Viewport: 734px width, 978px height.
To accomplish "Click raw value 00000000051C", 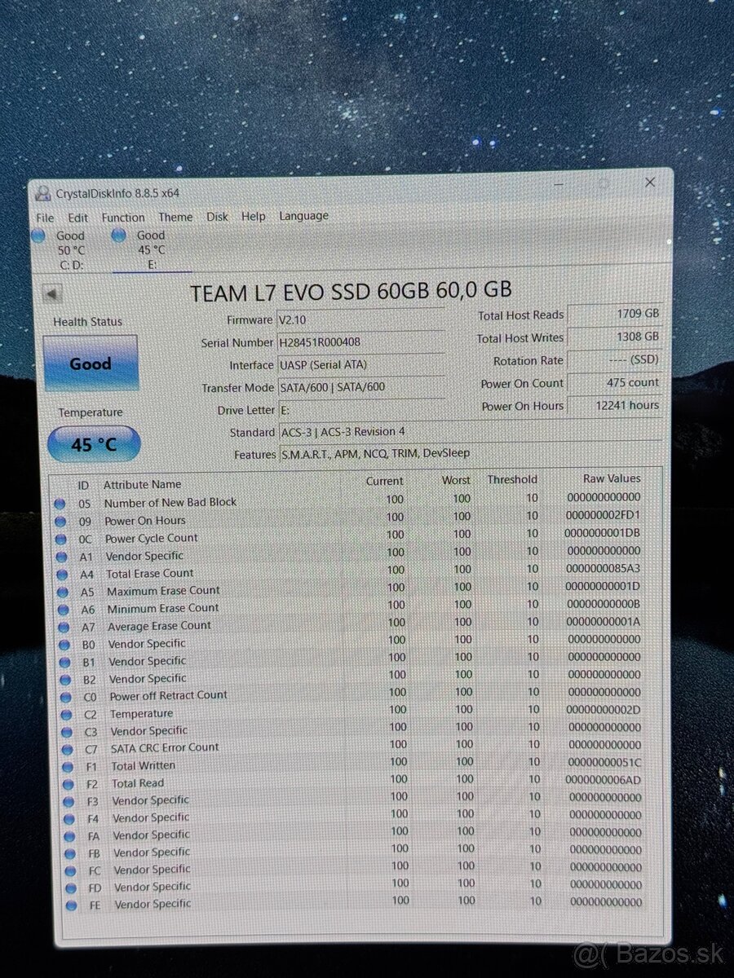I will (x=604, y=762).
